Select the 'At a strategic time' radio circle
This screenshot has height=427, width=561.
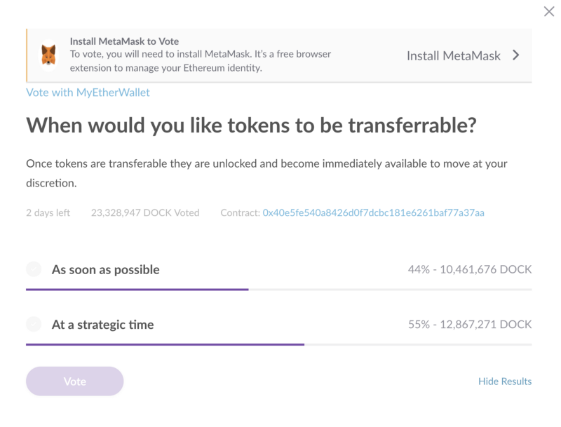tap(34, 324)
